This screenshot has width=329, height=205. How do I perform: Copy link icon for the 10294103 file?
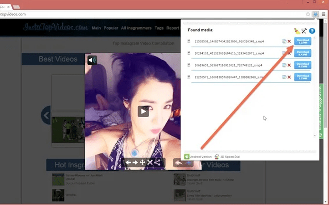point(283,53)
